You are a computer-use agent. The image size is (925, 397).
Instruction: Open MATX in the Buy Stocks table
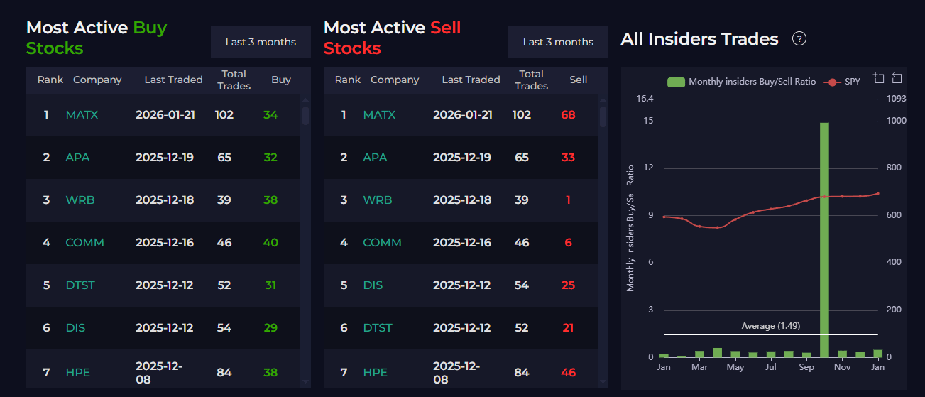[x=82, y=114]
